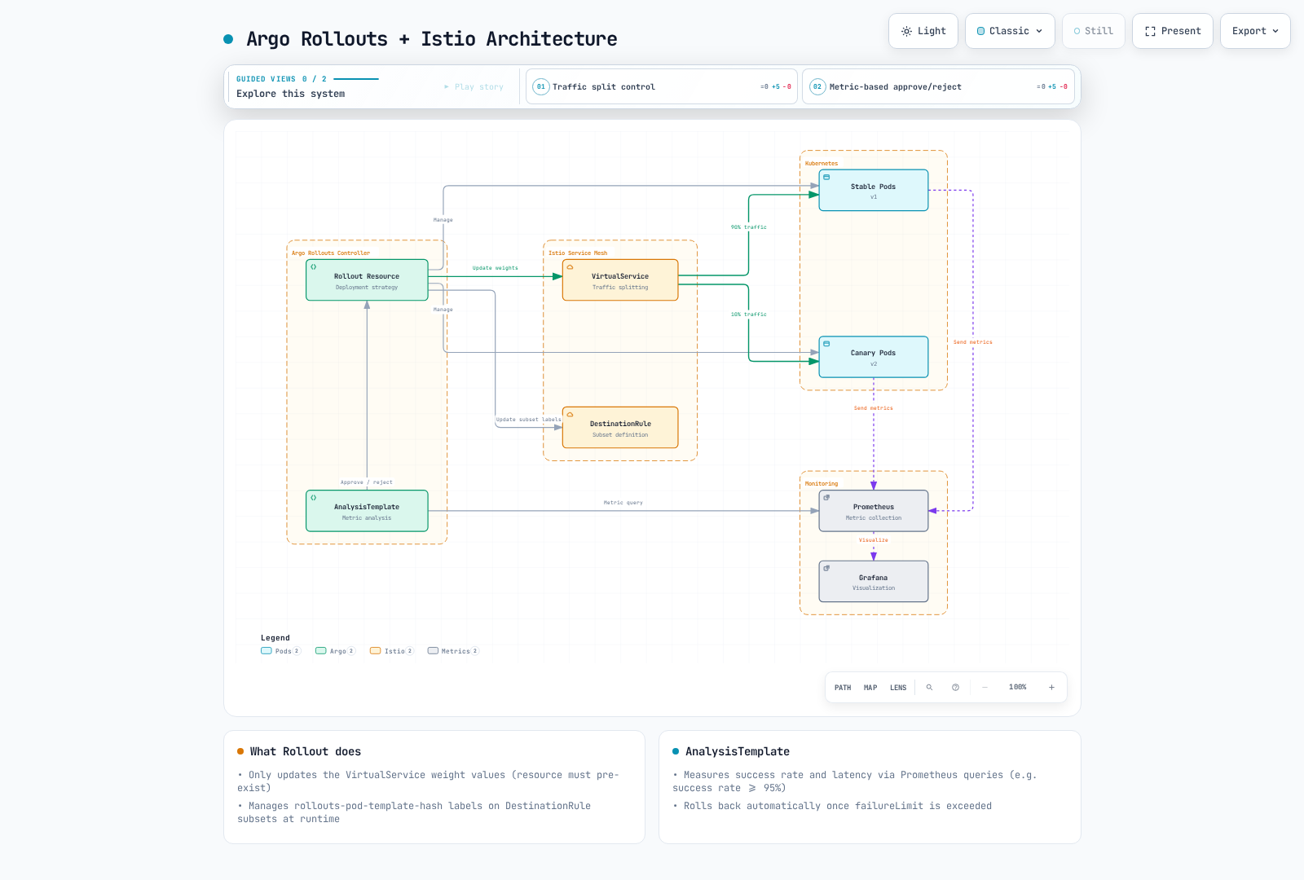
Task: Click the '90% traffic' edge label
Action: click(x=748, y=227)
